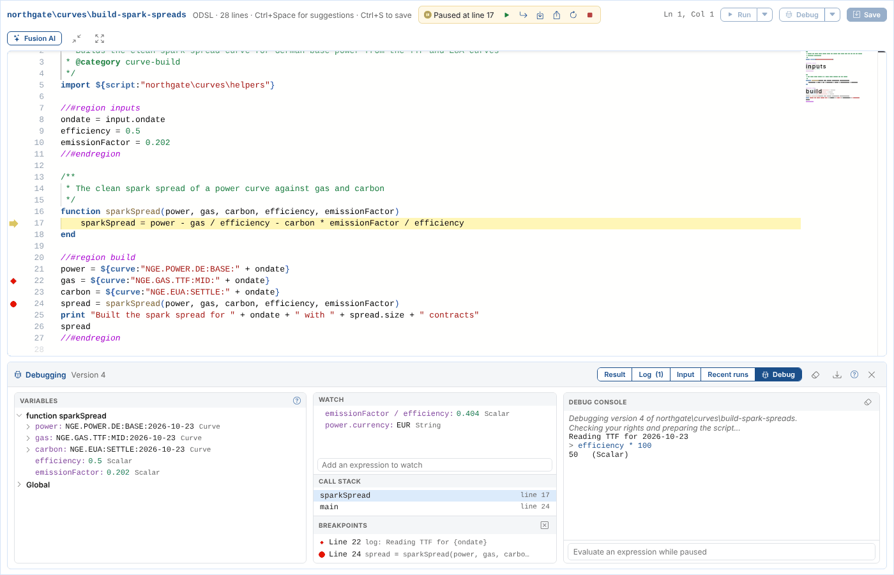Open the Run options dropdown arrow
The height and width of the screenshot is (575, 894).
click(x=765, y=15)
